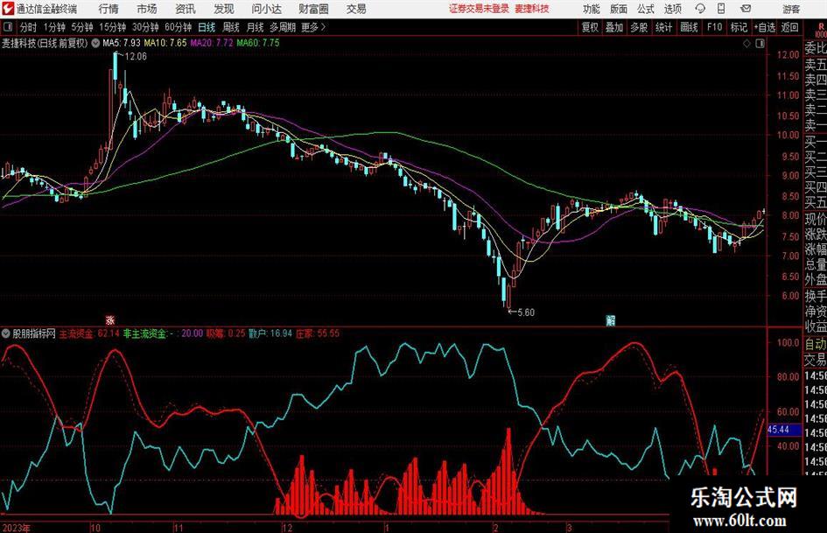Image resolution: width=827 pixels, height=533 pixels.
Task: Click the 统计 statistics toolbar button
Action: [x=663, y=27]
